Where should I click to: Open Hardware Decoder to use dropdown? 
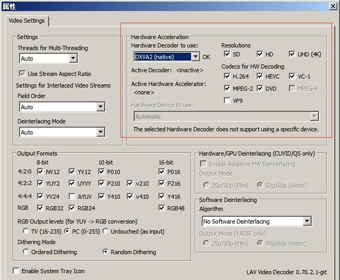(x=167, y=57)
